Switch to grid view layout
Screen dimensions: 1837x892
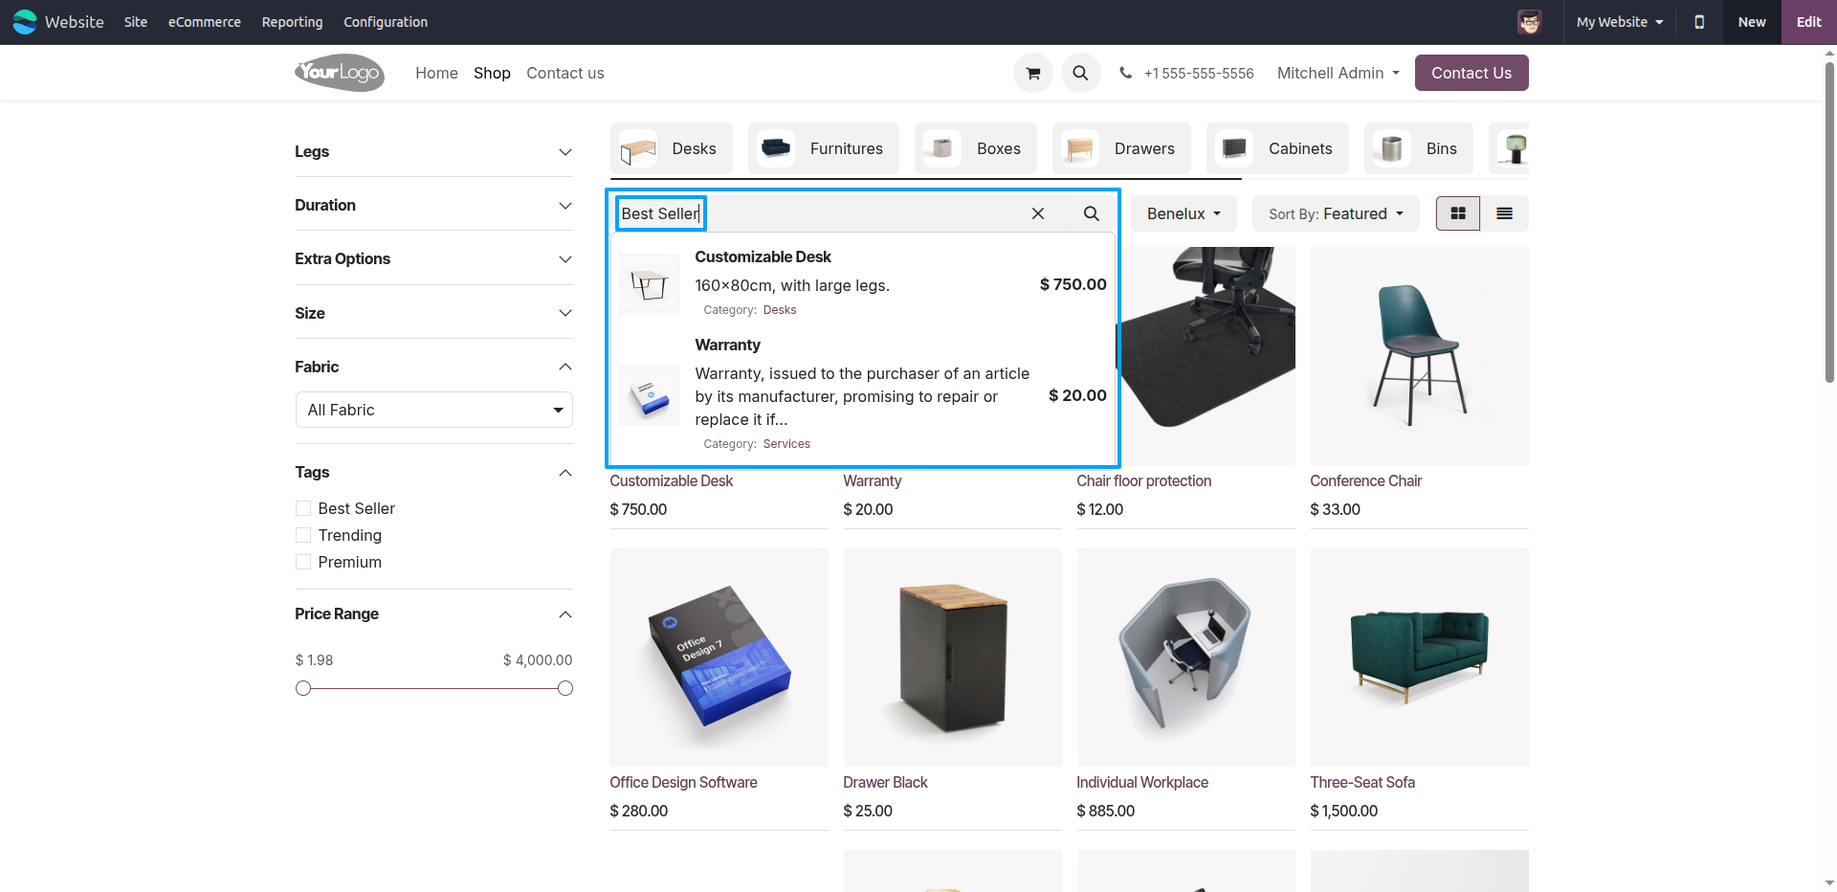pyautogui.click(x=1458, y=213)
